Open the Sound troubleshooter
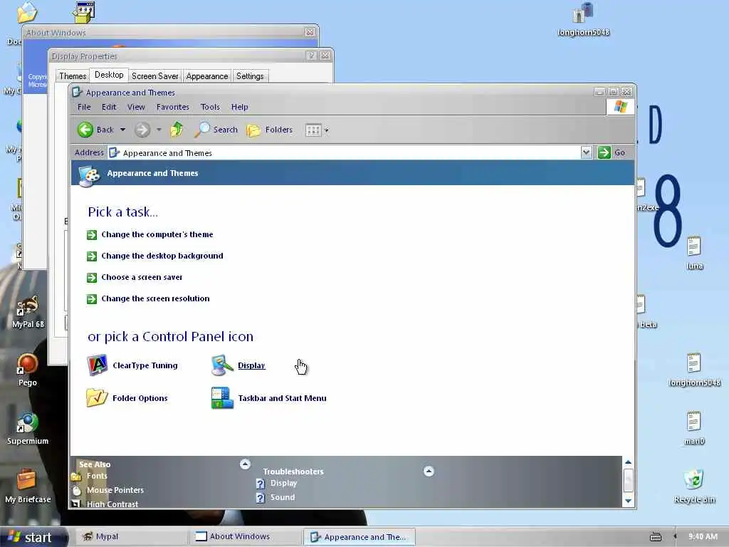Image resolution: width=729 pixels, height=547 pixels. click(282, 497)
